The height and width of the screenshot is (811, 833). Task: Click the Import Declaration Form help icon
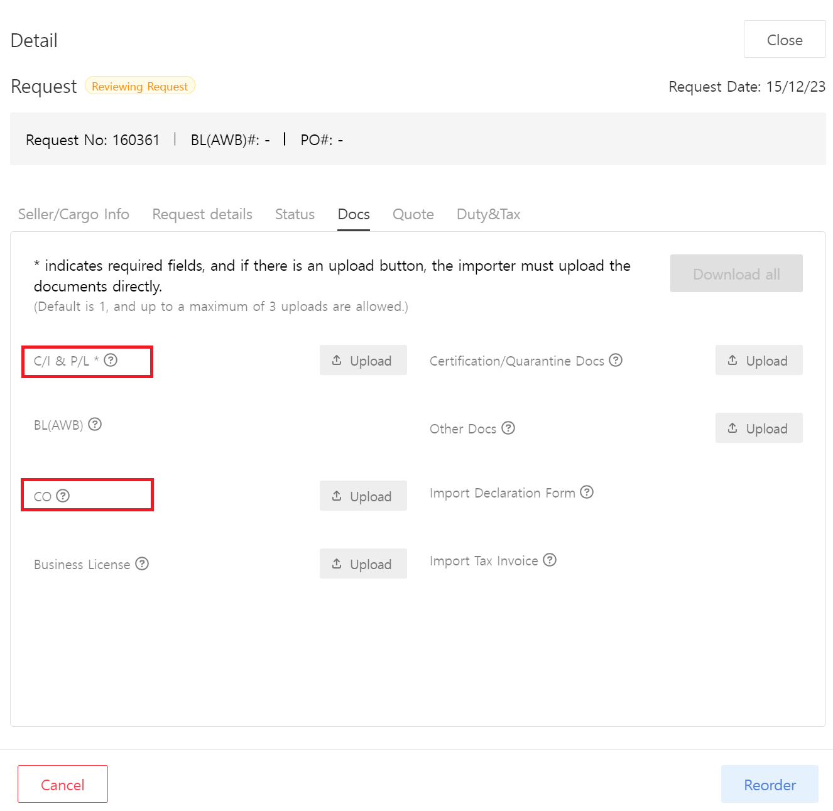point(587,492)
